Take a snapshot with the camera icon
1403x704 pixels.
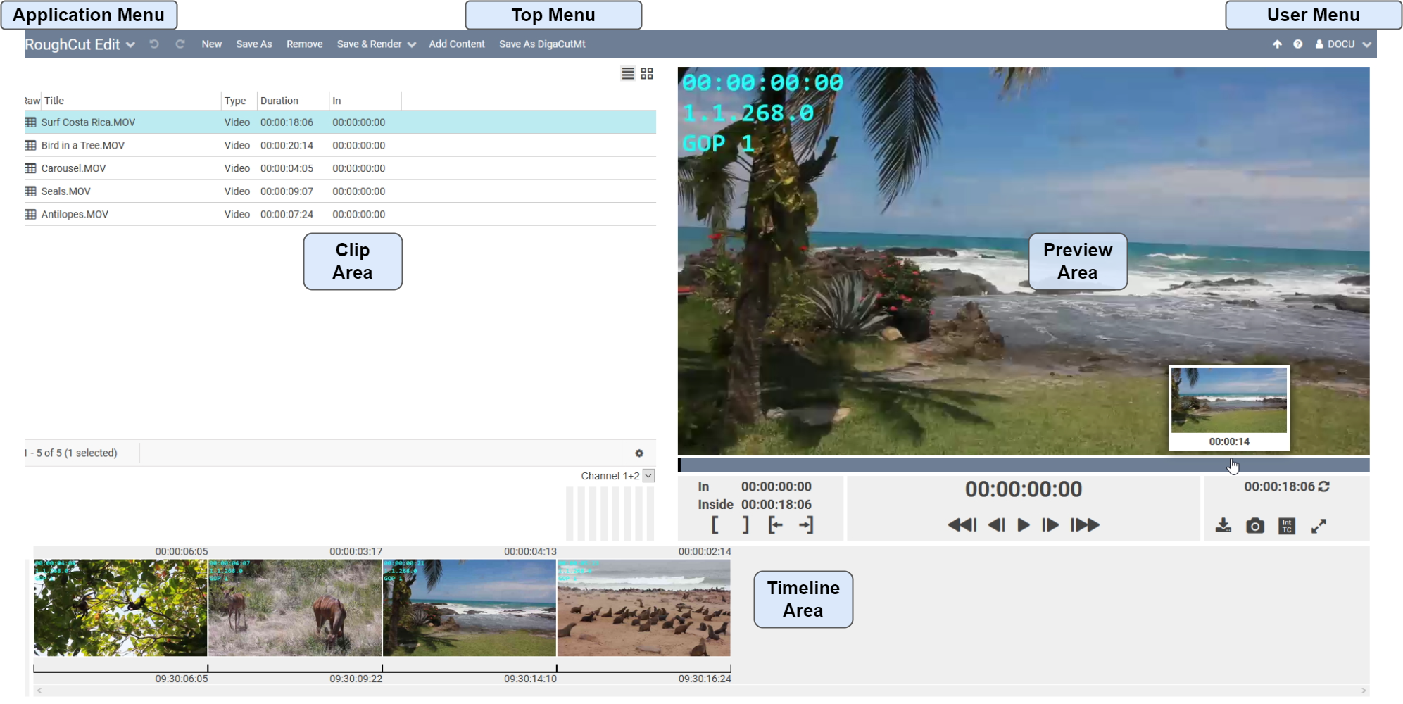tap(1254, 526)
